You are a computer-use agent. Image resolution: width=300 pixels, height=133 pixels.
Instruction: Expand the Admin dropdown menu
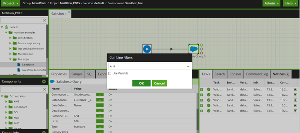(x=271, y=3)
